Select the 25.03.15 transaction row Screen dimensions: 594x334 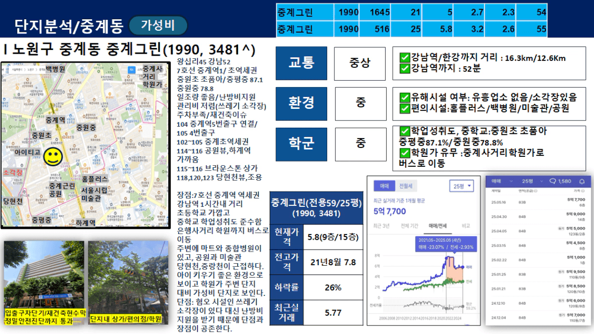click(538, 245)
